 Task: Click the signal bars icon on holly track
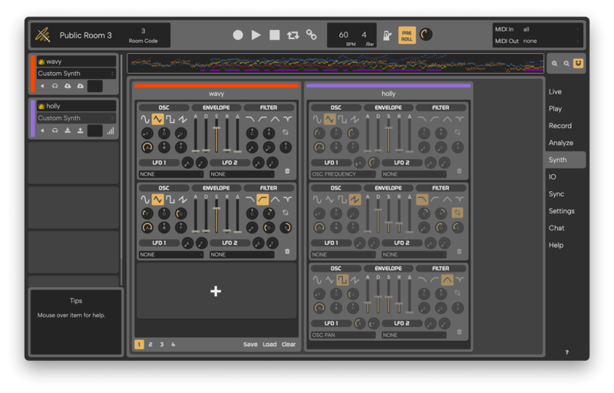[110, 131]
